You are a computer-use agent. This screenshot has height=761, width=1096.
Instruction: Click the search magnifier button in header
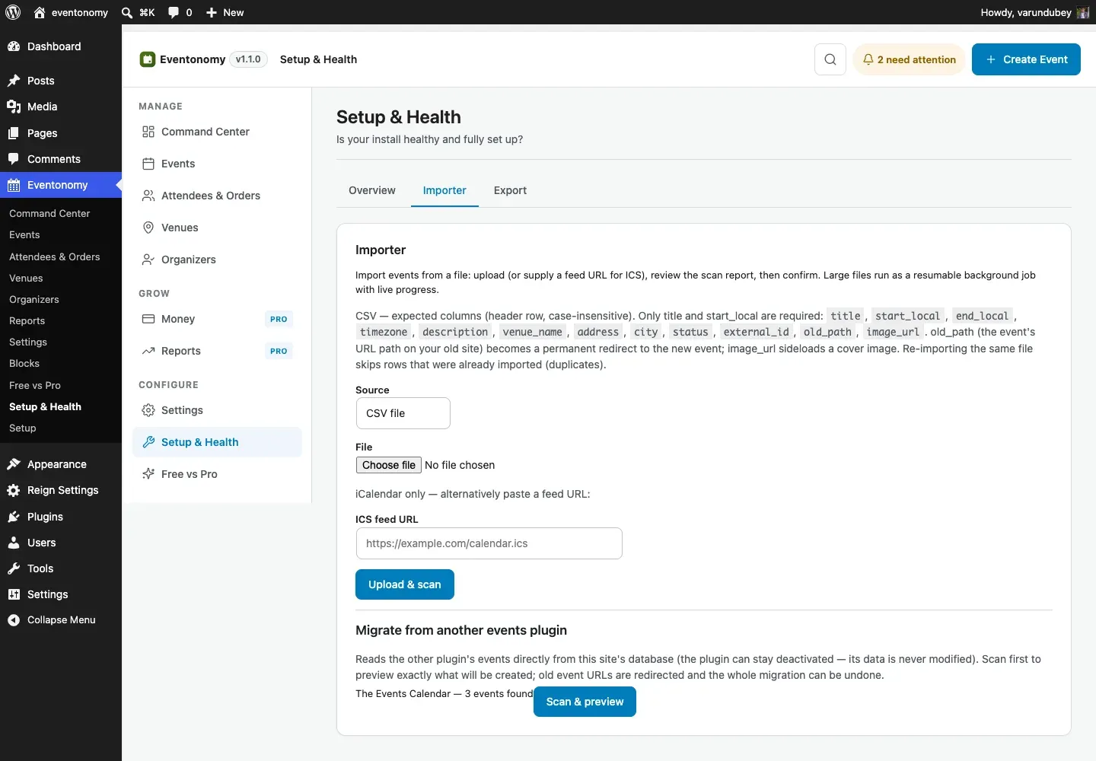pos(830,59)
